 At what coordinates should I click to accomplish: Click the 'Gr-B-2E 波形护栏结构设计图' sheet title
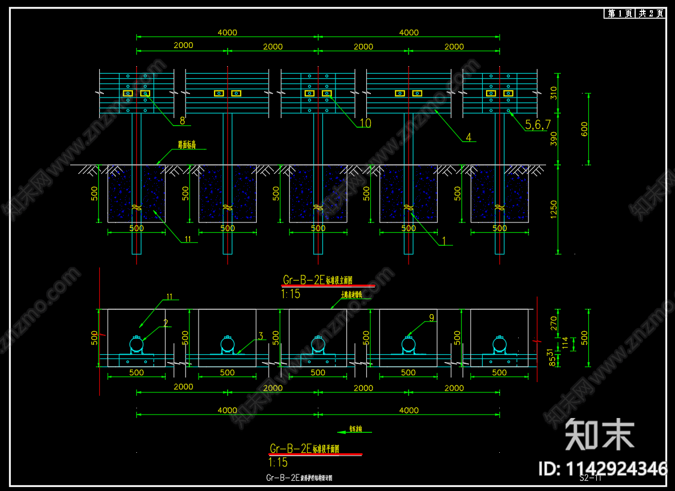(299, 478)
